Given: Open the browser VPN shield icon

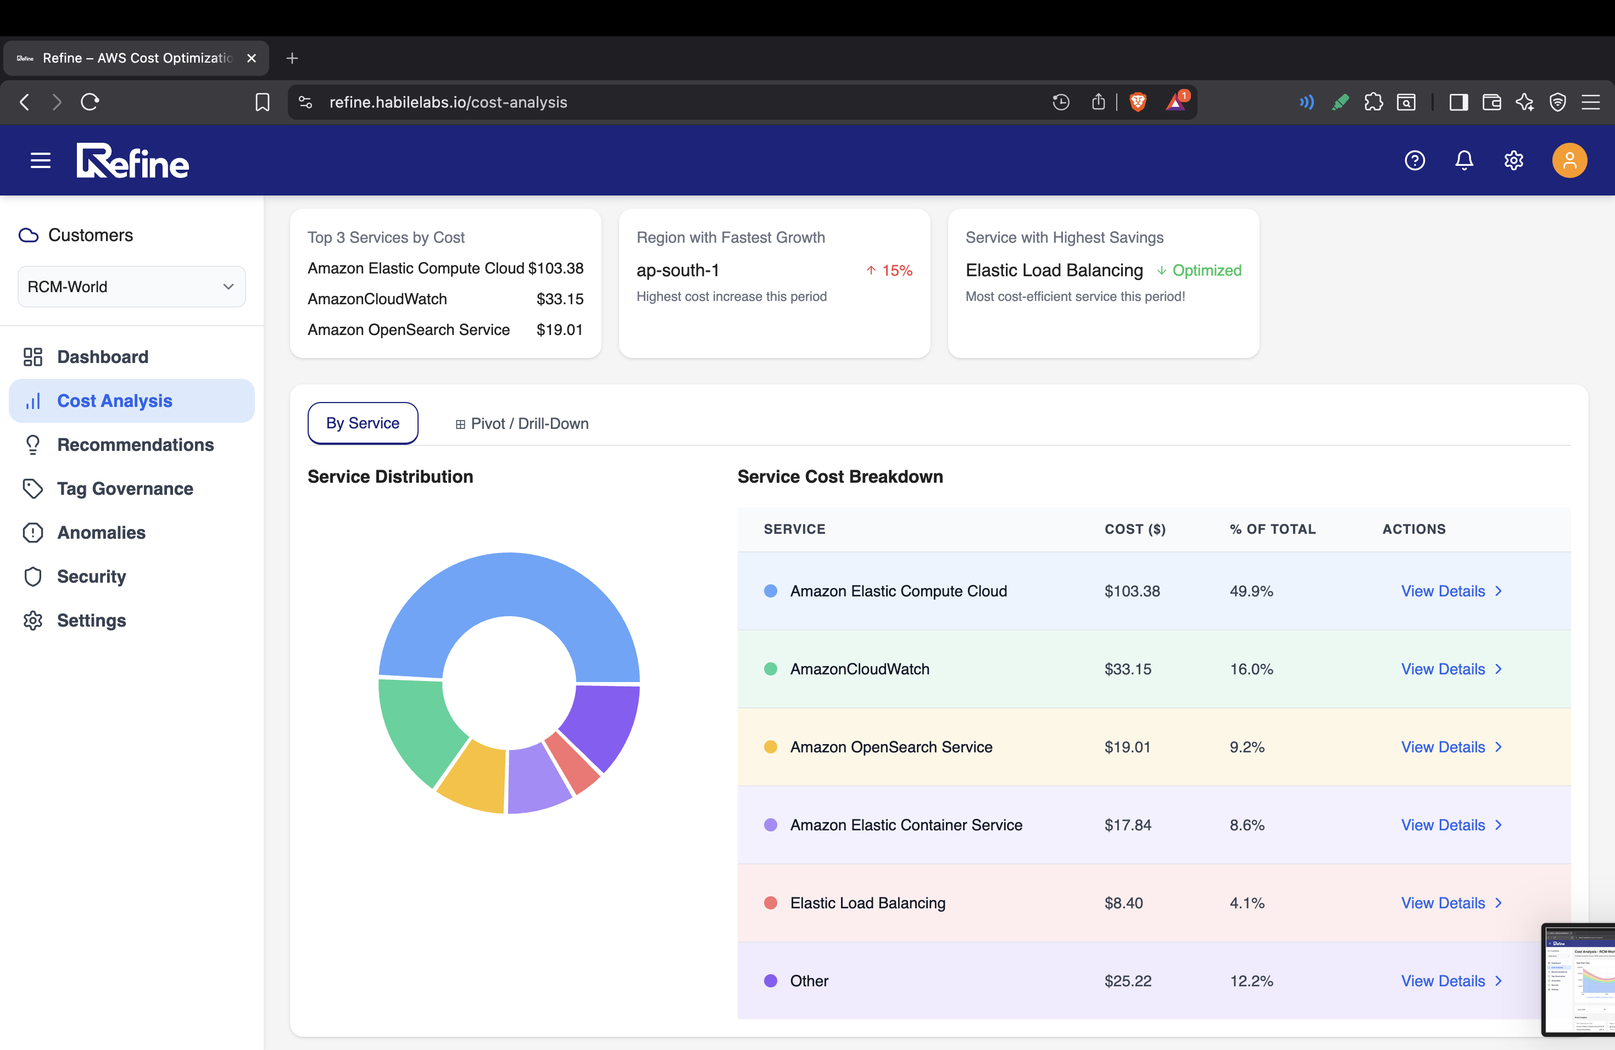Looking at the screenshot, I should [x=1558, y=103].
